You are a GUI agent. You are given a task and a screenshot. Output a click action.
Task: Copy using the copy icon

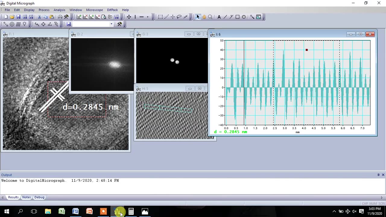[45, 17]
